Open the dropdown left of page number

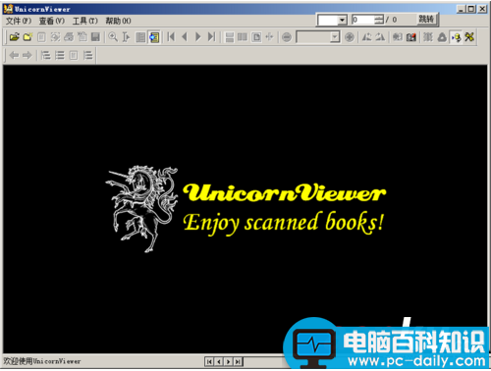342,20
